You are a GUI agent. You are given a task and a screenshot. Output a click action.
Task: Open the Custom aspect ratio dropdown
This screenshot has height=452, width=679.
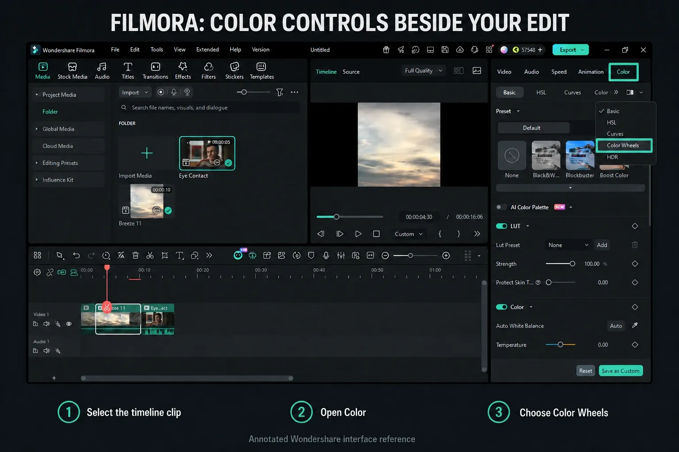click(x=408, y=234)
